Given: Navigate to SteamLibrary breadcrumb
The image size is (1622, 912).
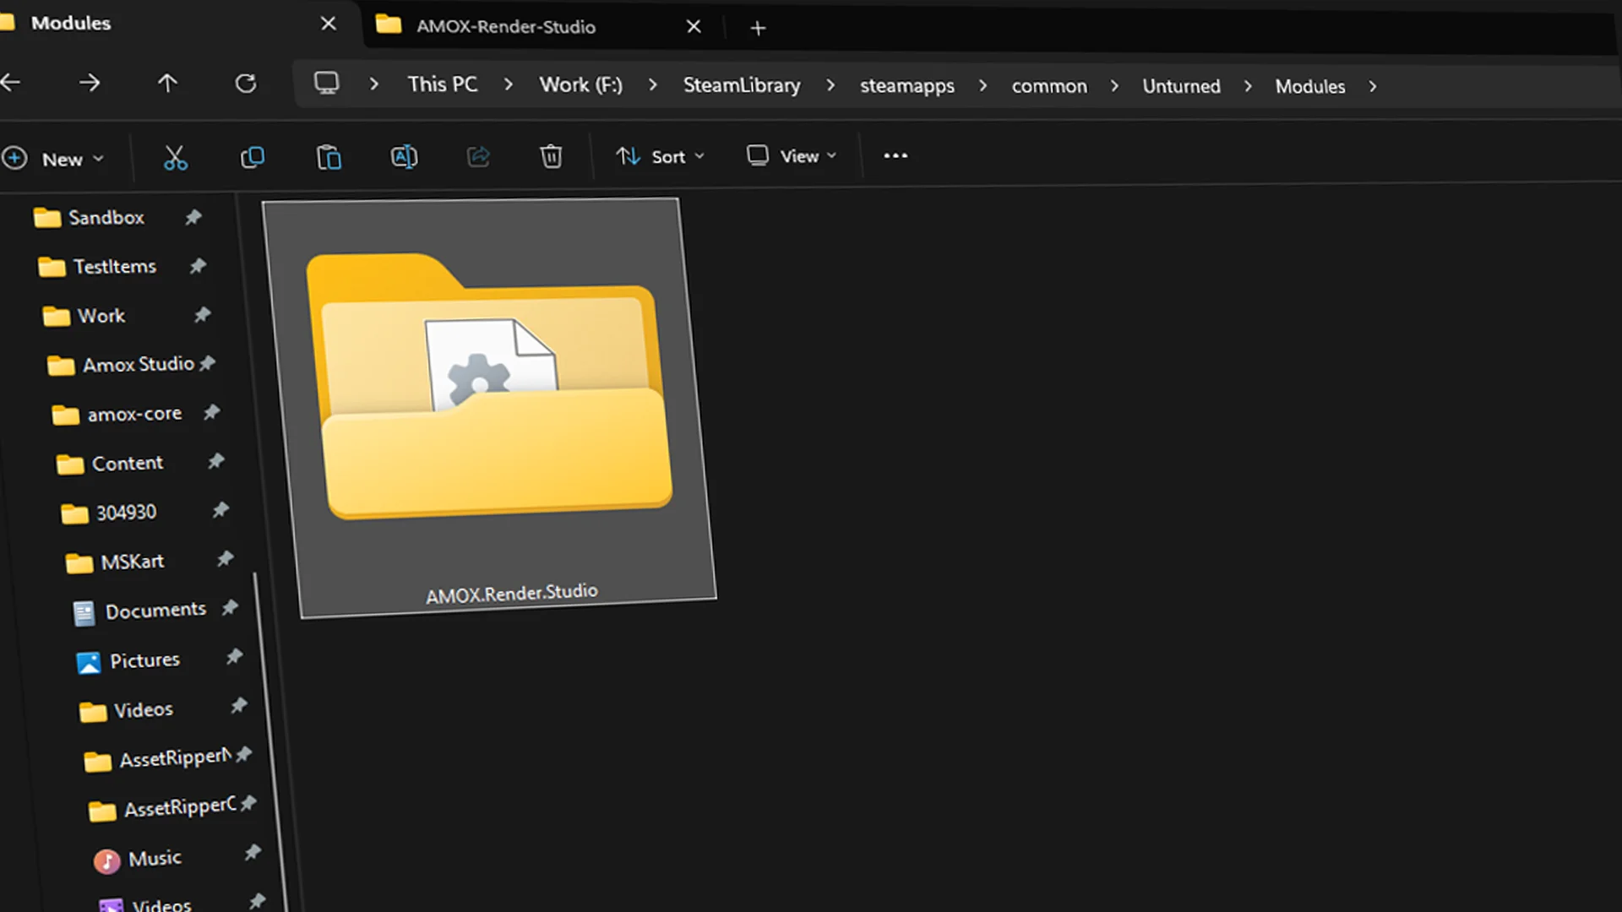Looking at the screenshot, I should coord(742,85).
